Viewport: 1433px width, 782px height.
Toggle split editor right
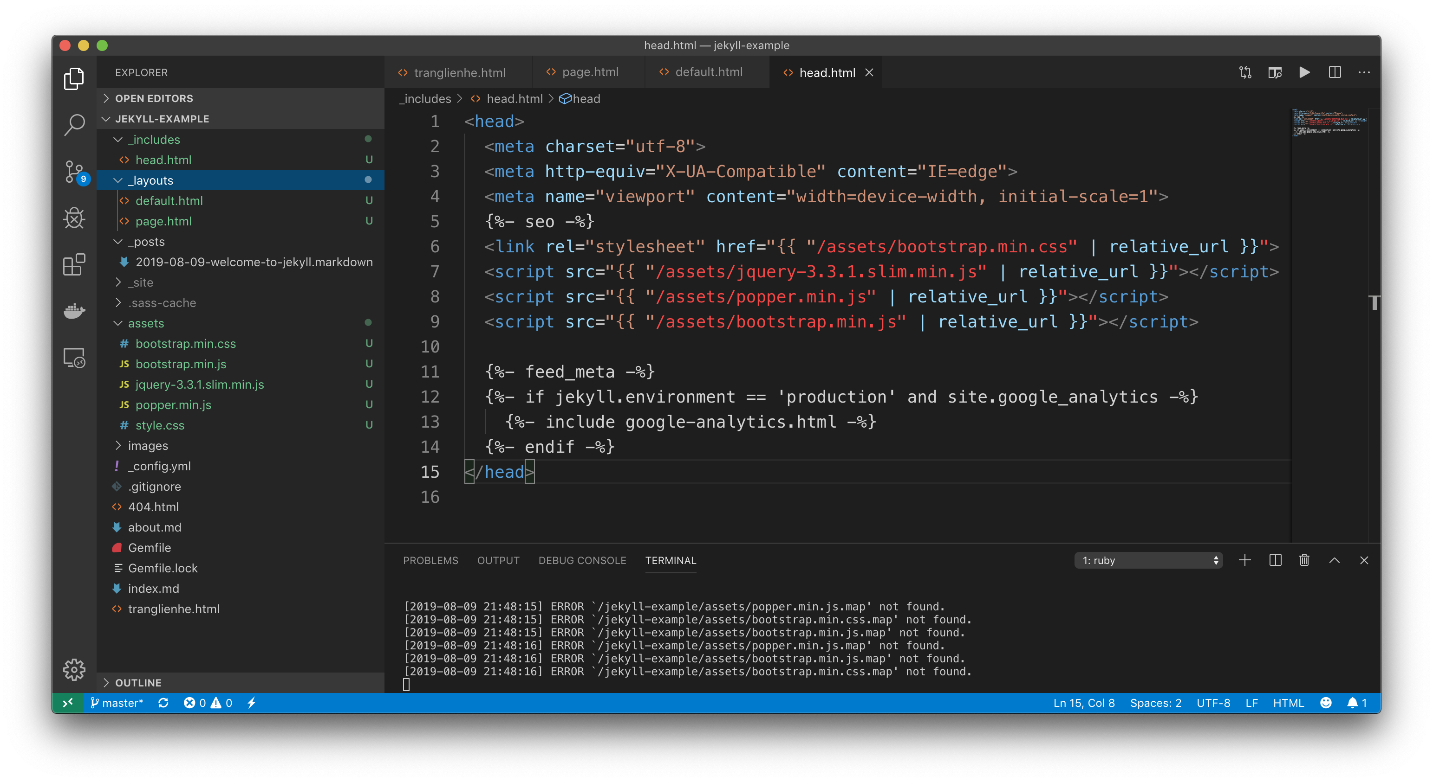(x=1335, y=72)
